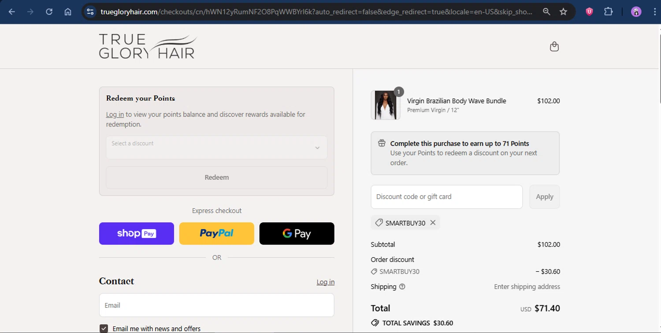
Task: Open the shopping bag cart icon
Action: coord(554,46)
